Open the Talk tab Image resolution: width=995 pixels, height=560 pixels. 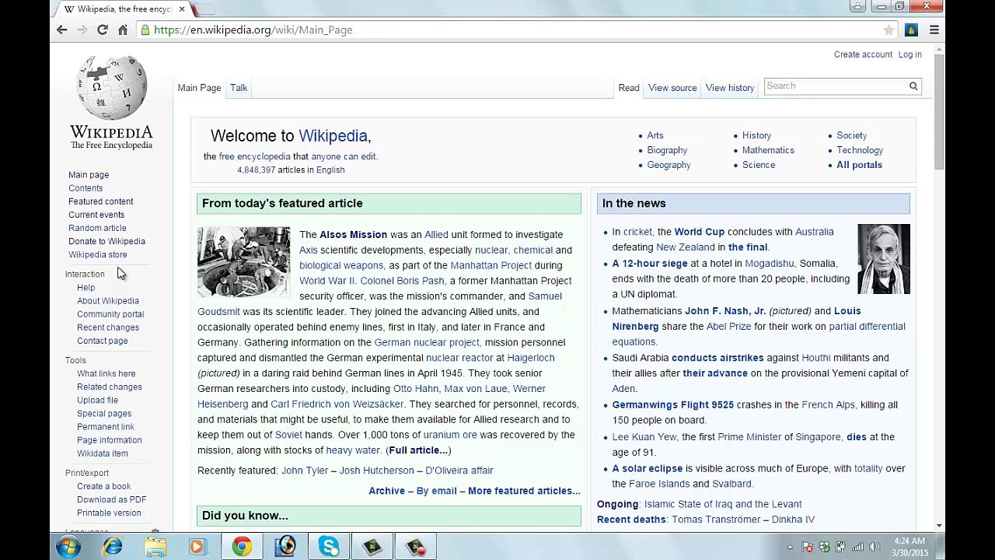[x=239, y=88]
